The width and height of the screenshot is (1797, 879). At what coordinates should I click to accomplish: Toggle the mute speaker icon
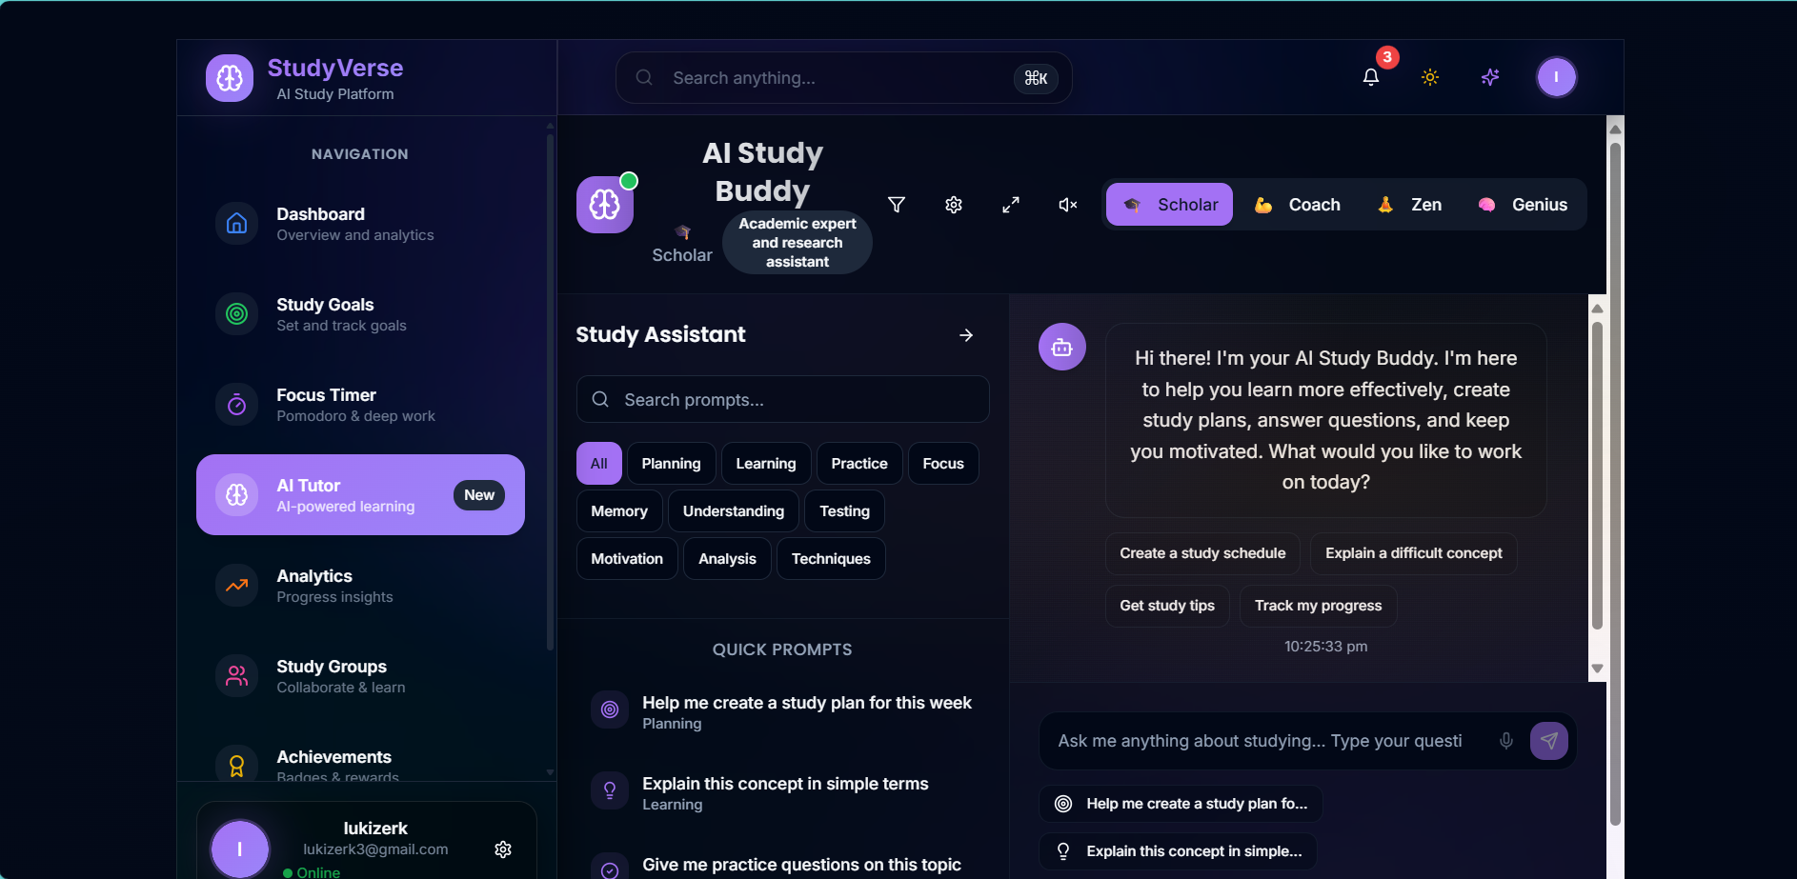point(1068,205)
